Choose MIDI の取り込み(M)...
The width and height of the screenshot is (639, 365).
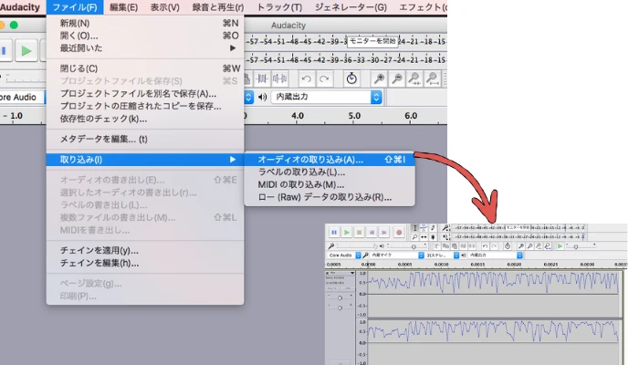[330, 184]
